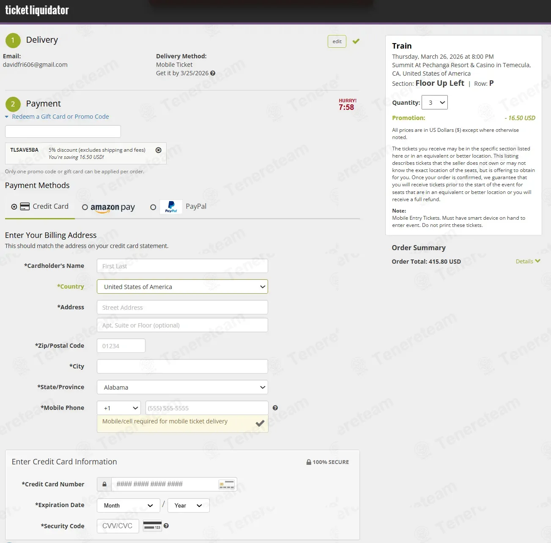Click the green Delivery checkmark icon
Viewport: 551px width, 543px height.
[356, 41]
